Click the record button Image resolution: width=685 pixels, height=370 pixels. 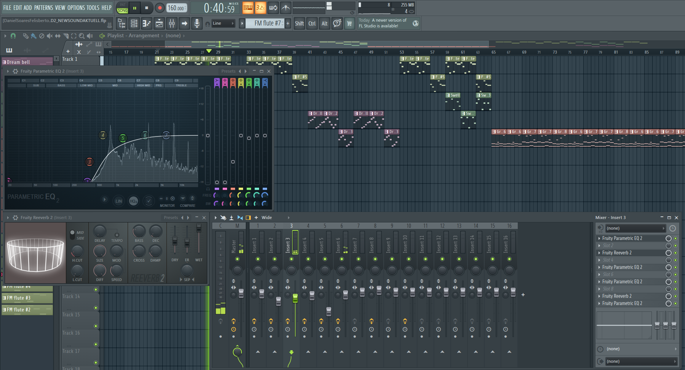[x=160, y=8]
